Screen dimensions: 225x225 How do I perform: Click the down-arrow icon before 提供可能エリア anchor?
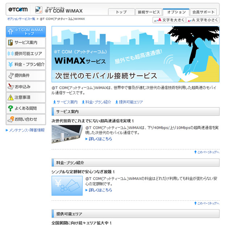116,102
